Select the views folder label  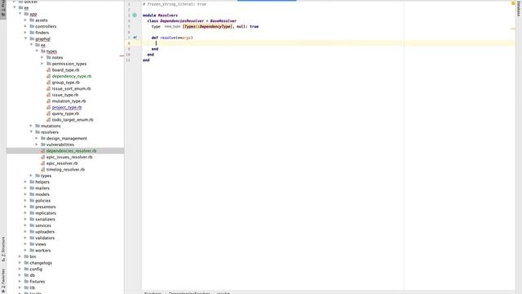[41, 244]
